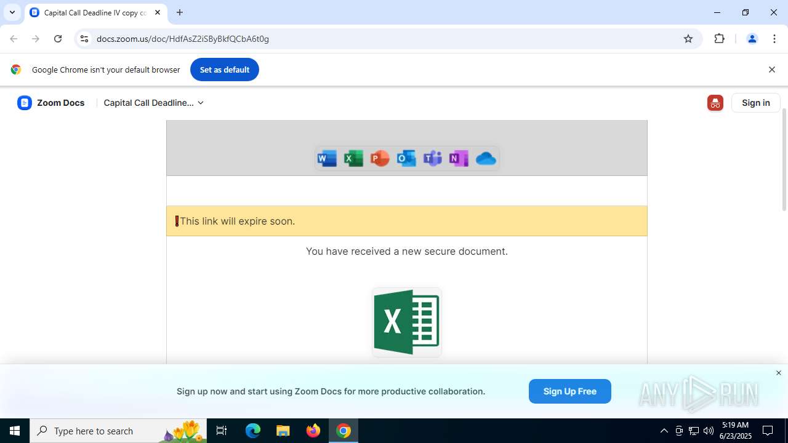Open the tab search dropdown

(12, 12)
